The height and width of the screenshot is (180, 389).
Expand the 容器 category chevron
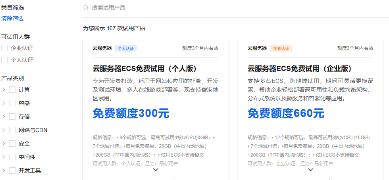tap(4, 103)
